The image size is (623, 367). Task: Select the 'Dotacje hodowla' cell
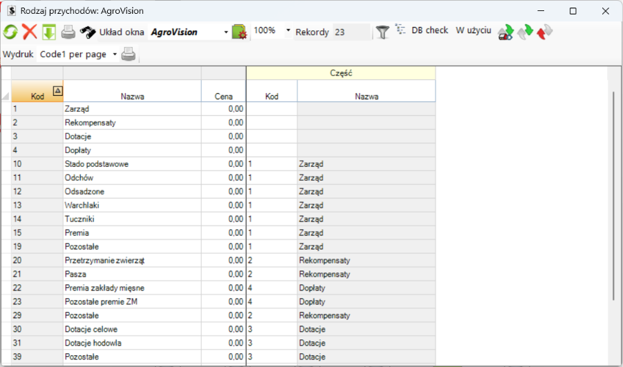point(132,343)
